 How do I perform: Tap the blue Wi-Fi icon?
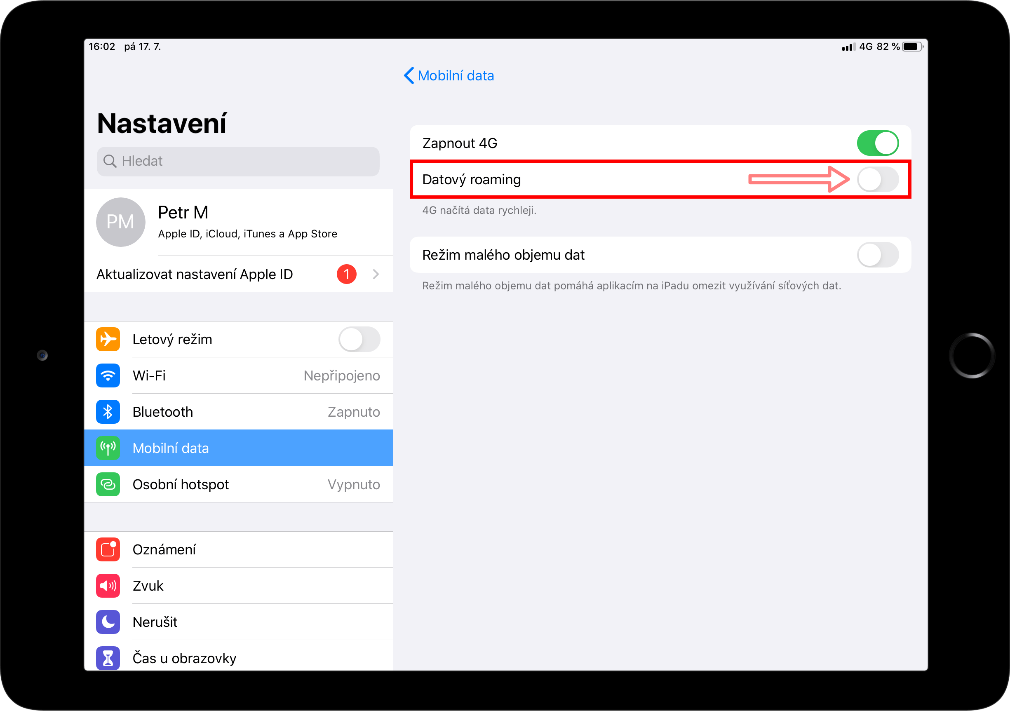[x=108, y=376]
